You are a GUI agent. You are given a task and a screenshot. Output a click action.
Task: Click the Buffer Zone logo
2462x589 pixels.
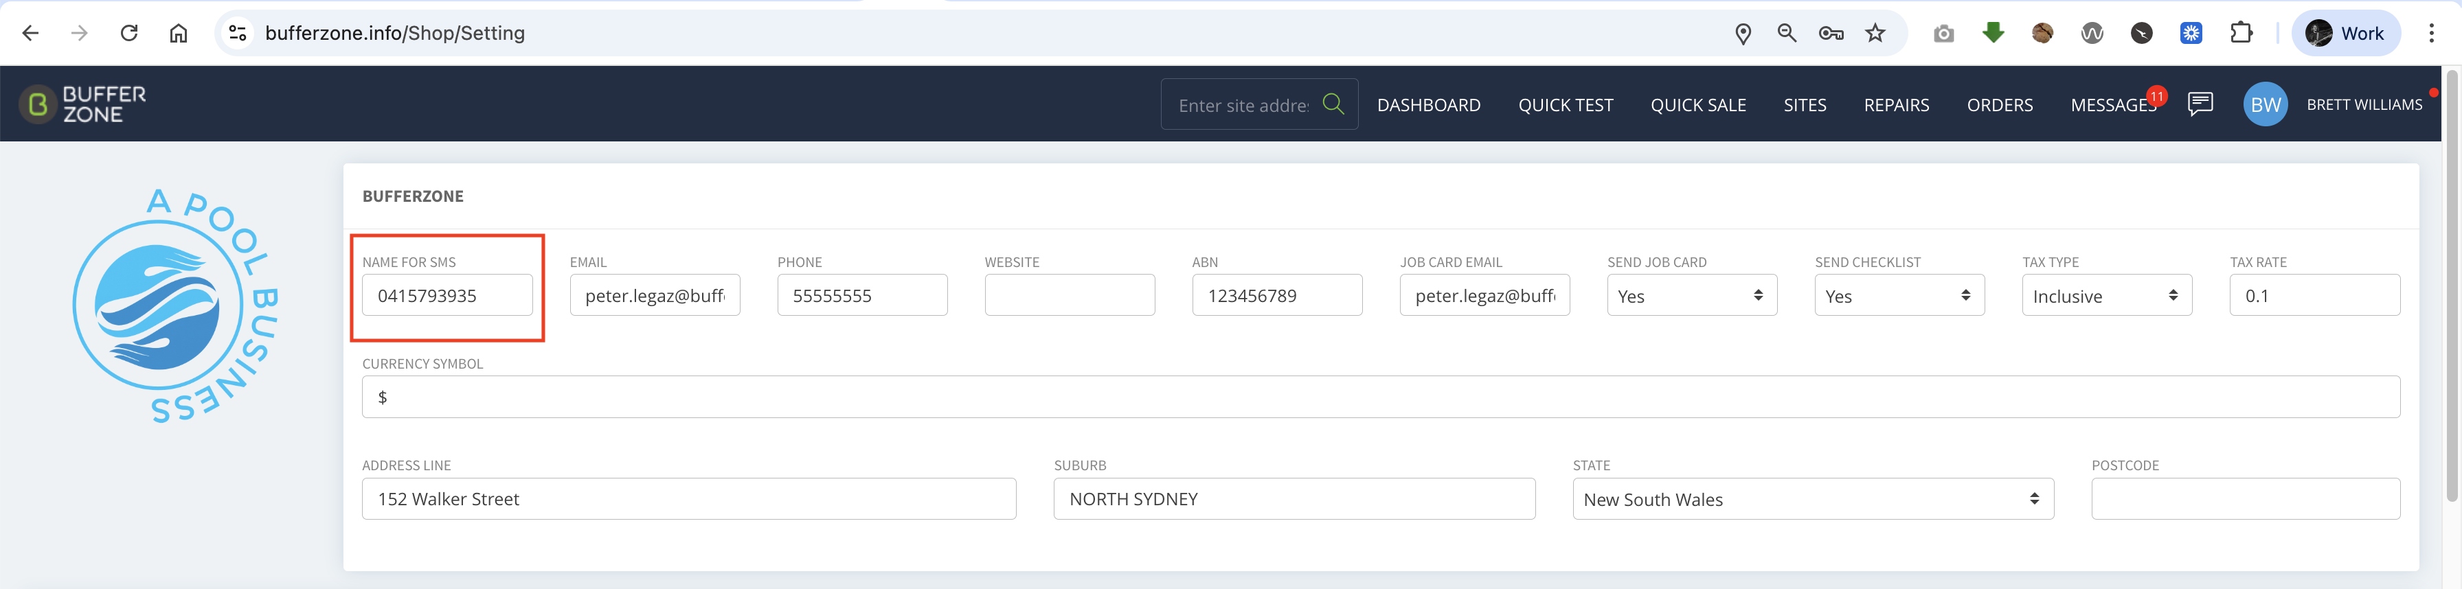(x=84, y=104)
